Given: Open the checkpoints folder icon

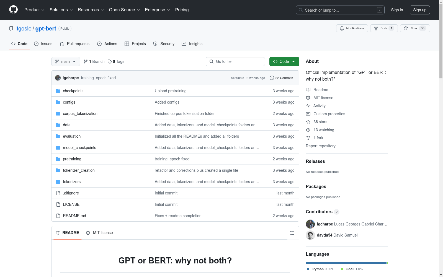Looking at the screenshot, I should (x=58, y=91).
